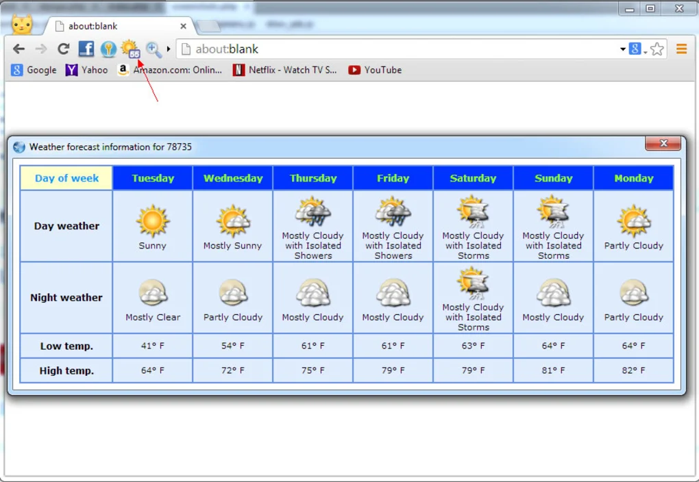Toggle the bookmark star for this page
This screenshot has height=482, width=699.
(x=657, y=49)
